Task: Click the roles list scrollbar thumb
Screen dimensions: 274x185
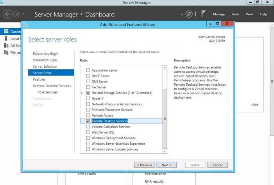Action: (x=165, y=119)
